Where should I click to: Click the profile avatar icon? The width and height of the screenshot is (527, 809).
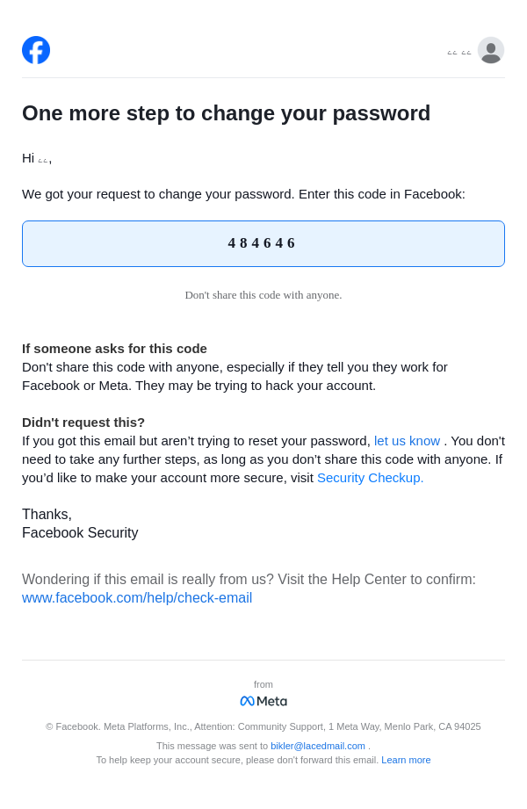[491, 50]
